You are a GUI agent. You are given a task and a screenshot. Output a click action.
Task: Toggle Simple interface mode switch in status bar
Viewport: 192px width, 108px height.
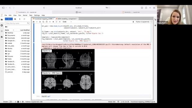pyautogui.click(x=10, y=102)
